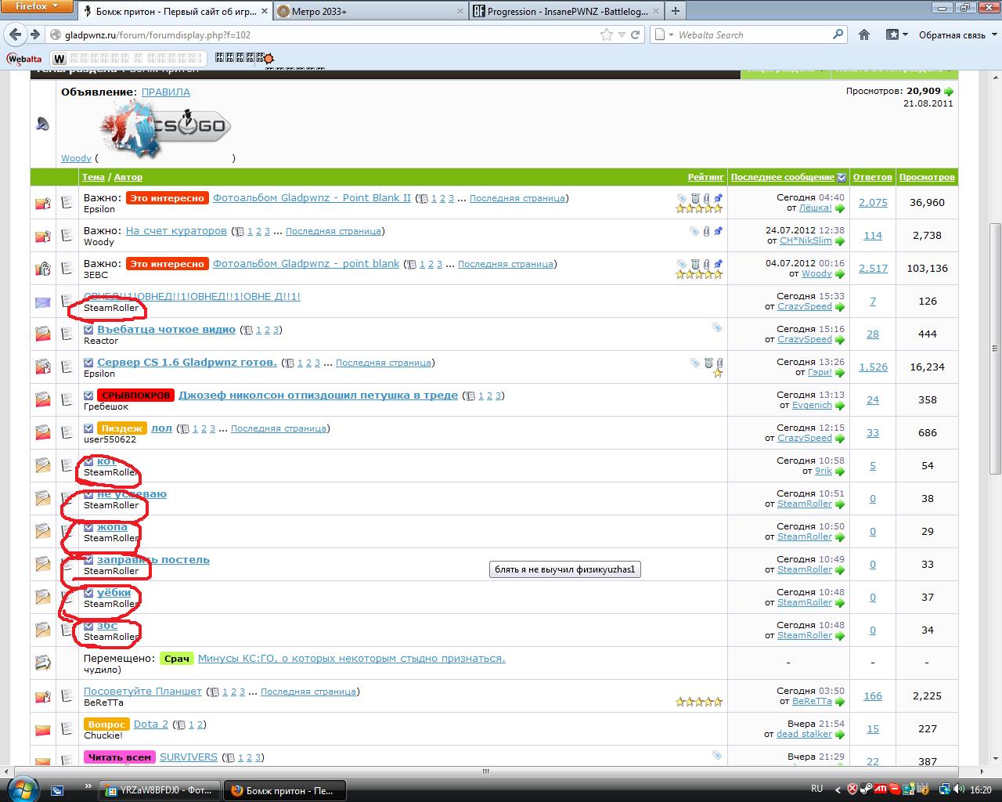
Task: Bookmark page using star icon
Action: pyautogui.click(x=607, y=34)
